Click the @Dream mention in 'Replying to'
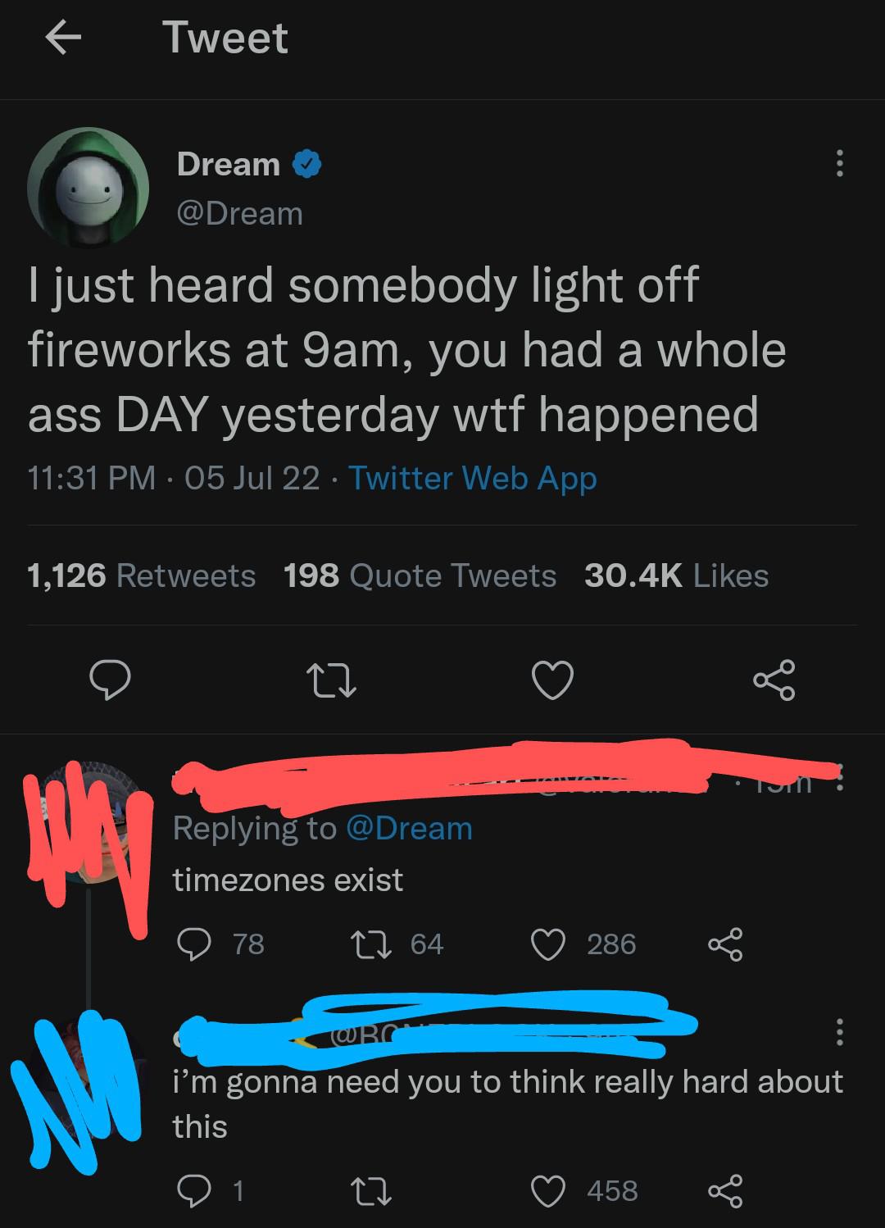 [410, 828]
